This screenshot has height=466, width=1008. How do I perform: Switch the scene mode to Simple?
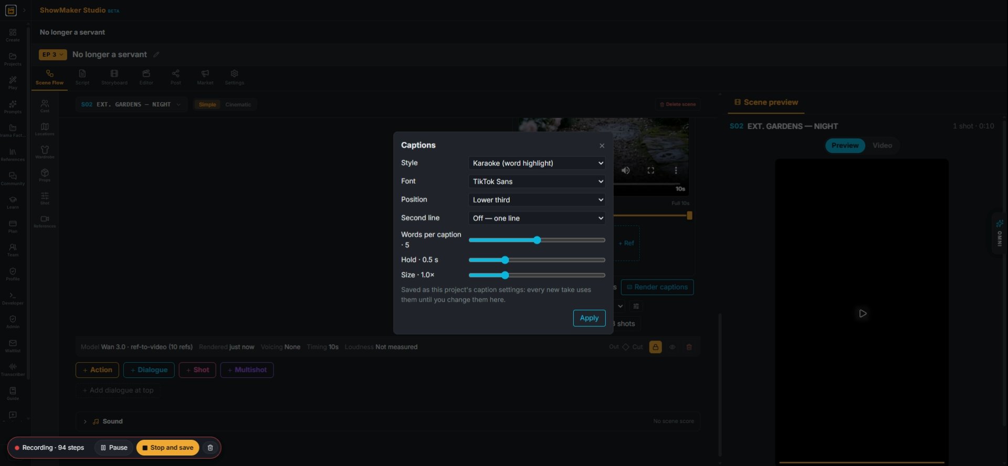pos(207,104)
